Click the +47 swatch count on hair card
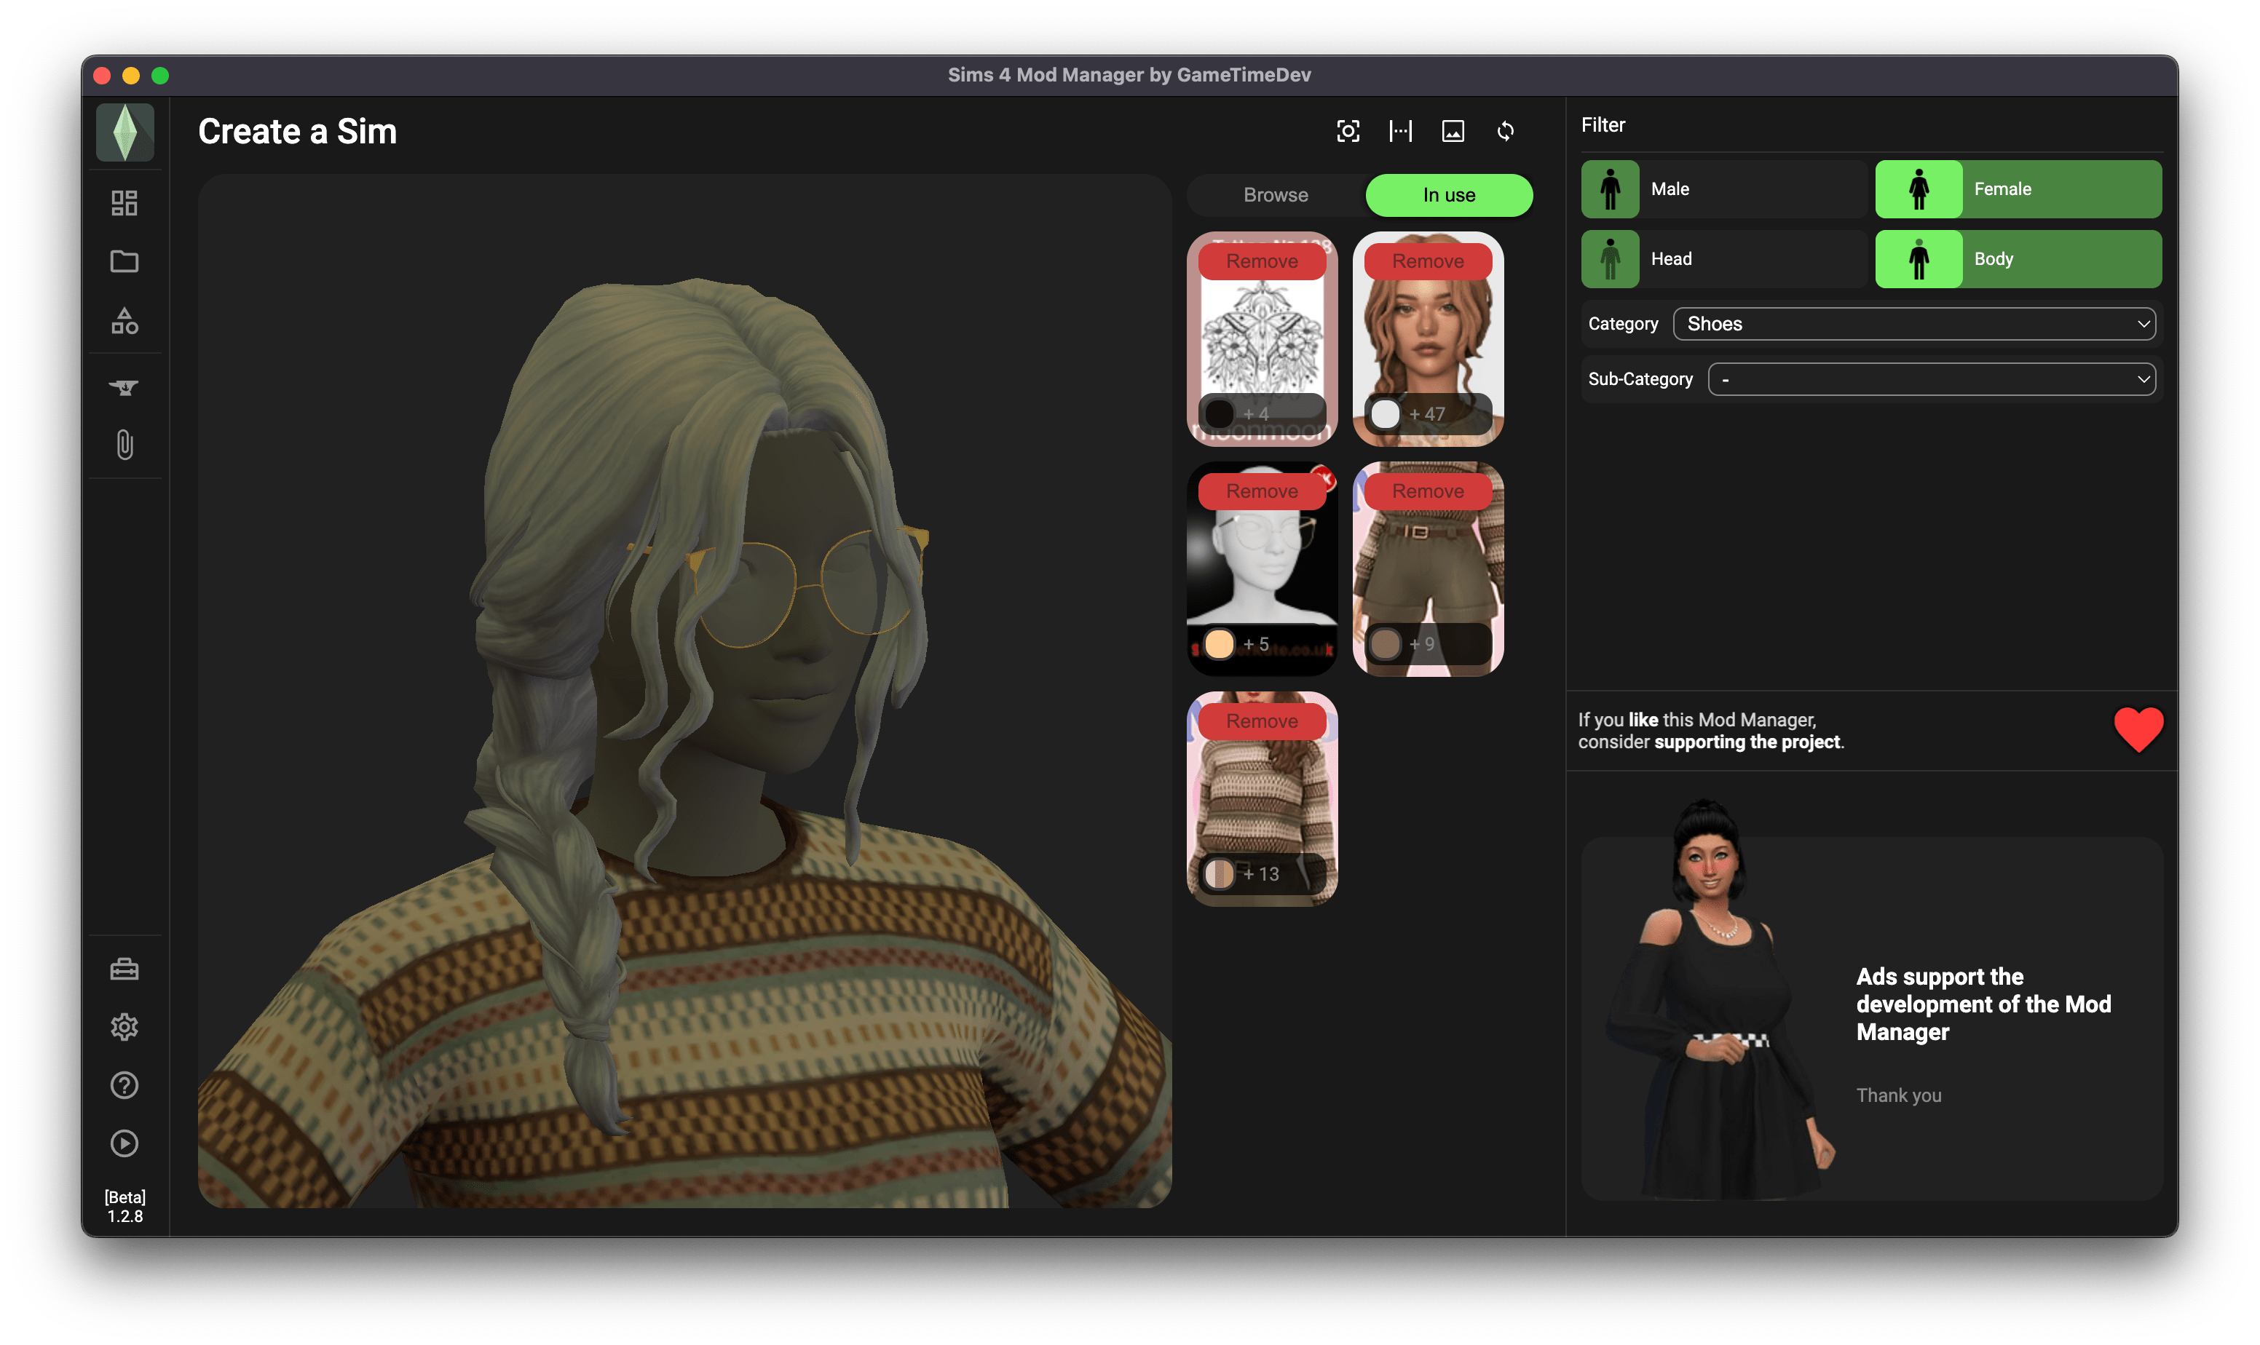 1428,414
